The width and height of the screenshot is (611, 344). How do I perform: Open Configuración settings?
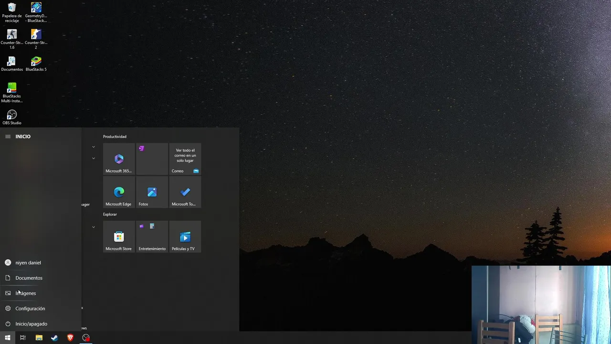point(41,309)
